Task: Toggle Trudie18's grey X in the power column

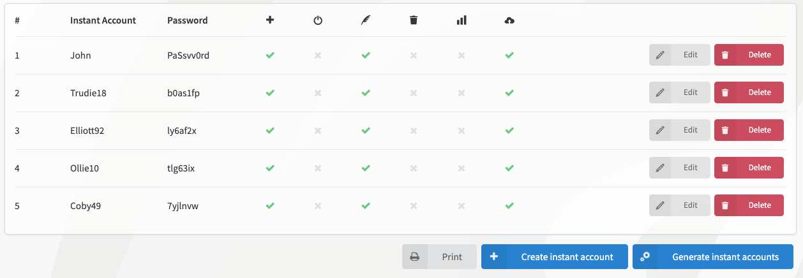Action: click(318, 93)
